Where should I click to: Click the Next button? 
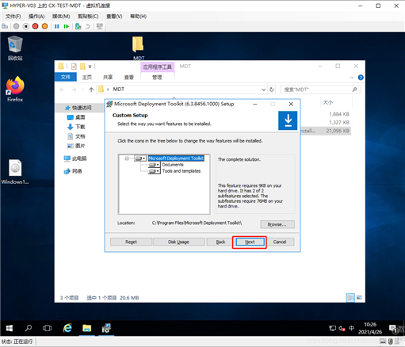tap(250, 242)
